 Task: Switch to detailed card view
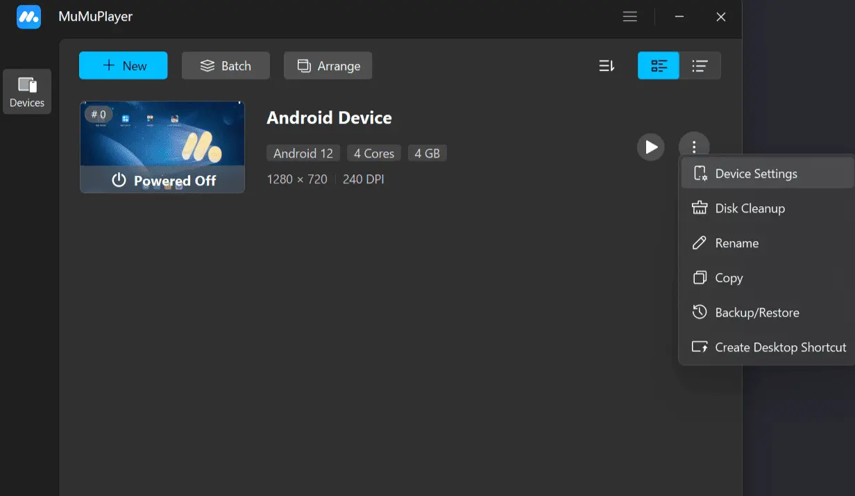pyautogui.click(x=659, y=66)
